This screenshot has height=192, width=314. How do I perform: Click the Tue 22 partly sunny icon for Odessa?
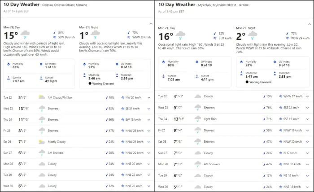(41, 97)
